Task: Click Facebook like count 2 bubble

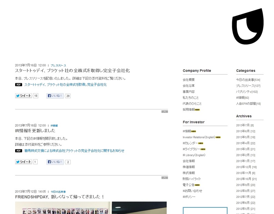Action: point(68,162)
